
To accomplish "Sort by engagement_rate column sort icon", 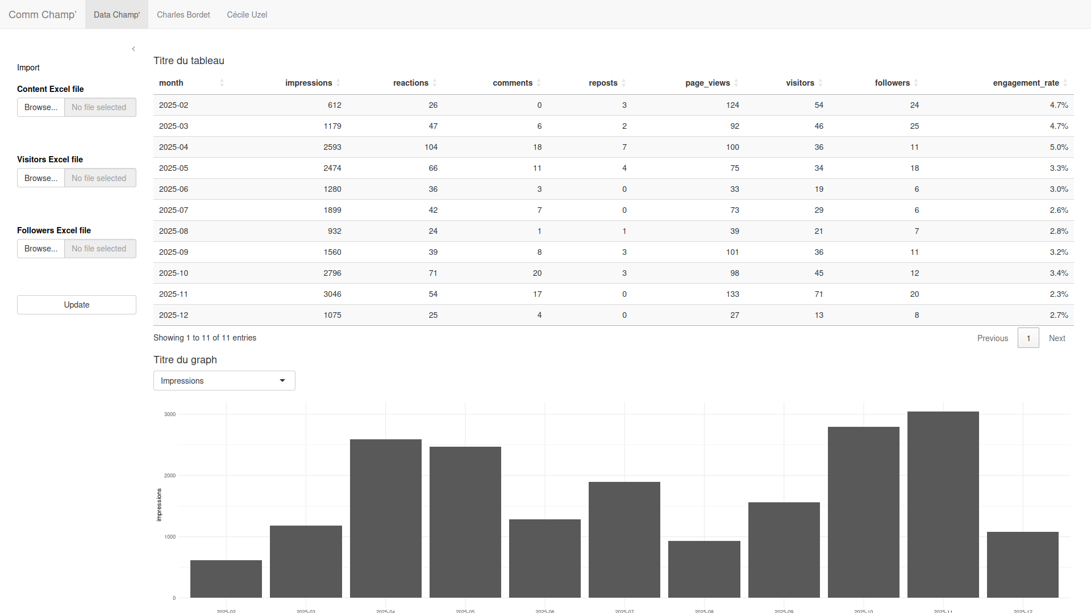I will 1065,83.
